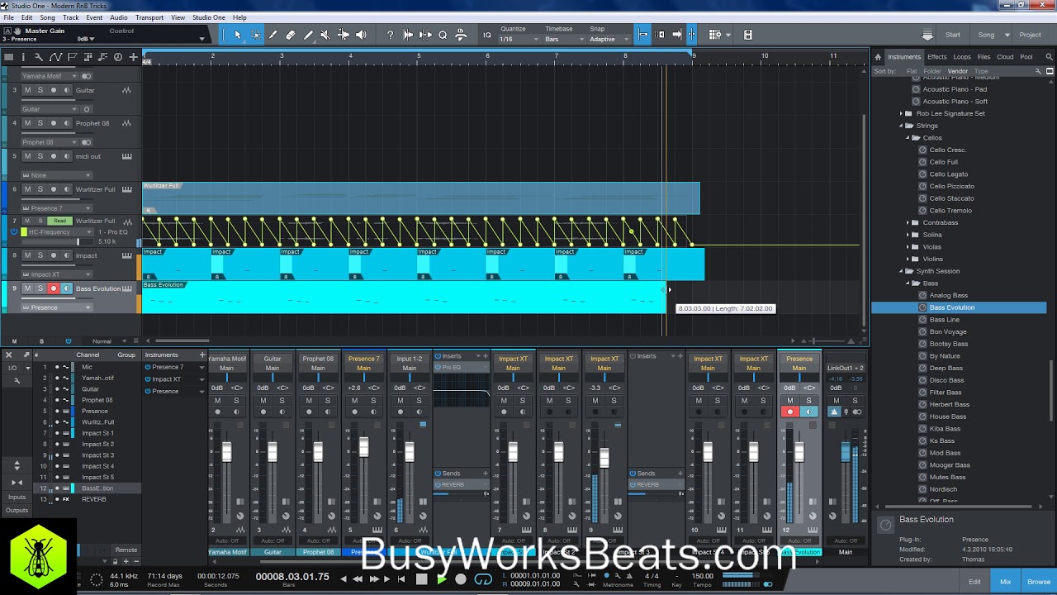Select the Eraser tool
Viewport: 1057px width, 595px height.
[x=291, y=35]
